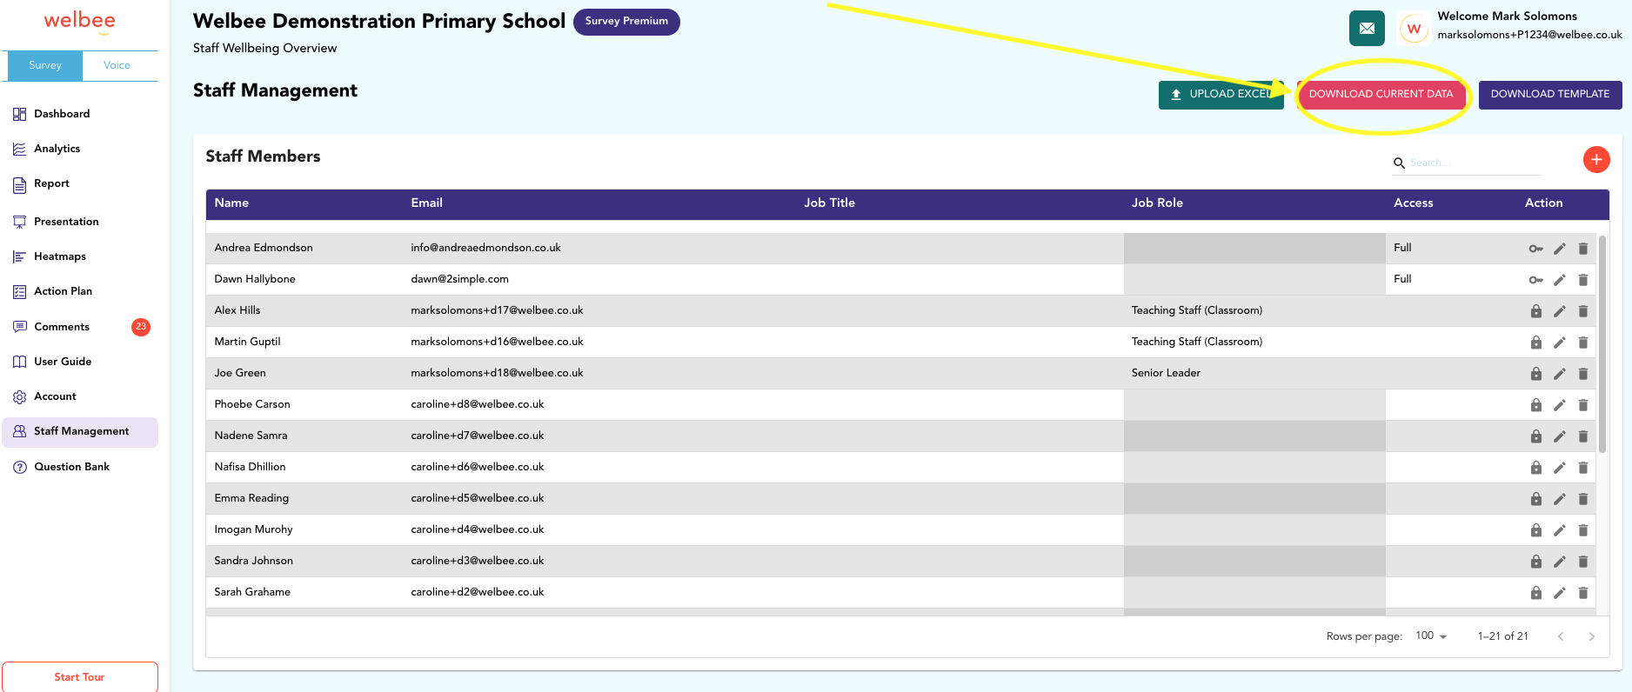1632x692 pixels.
Task: Edit Sarah Grahame with pencil icon
Action: (x=1560, y=593)
